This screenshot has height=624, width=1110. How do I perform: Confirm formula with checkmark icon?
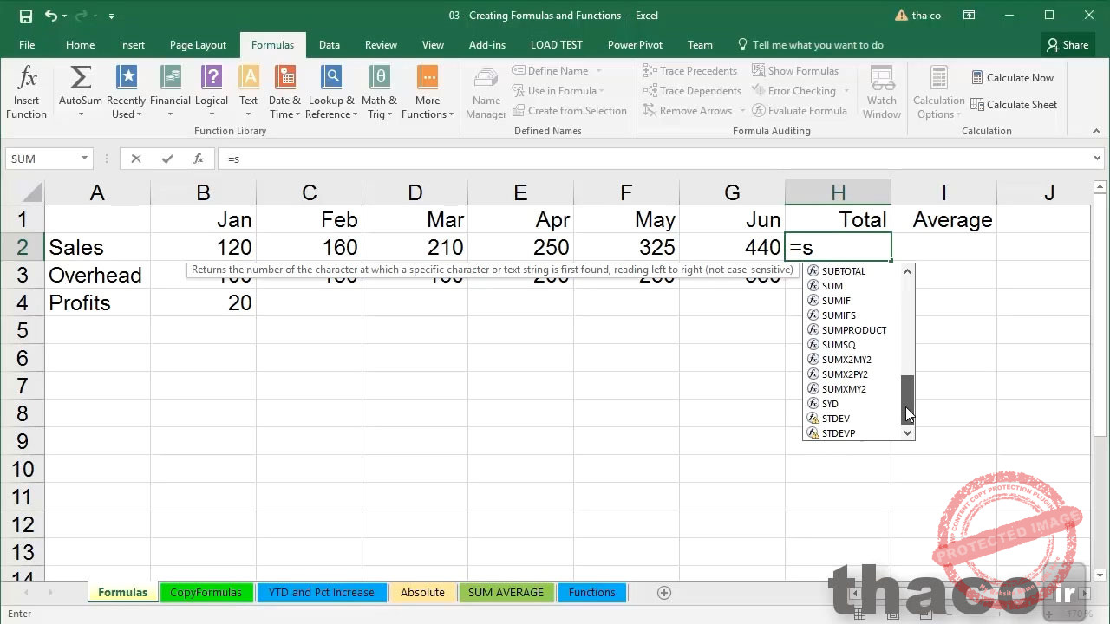(167, 159)
